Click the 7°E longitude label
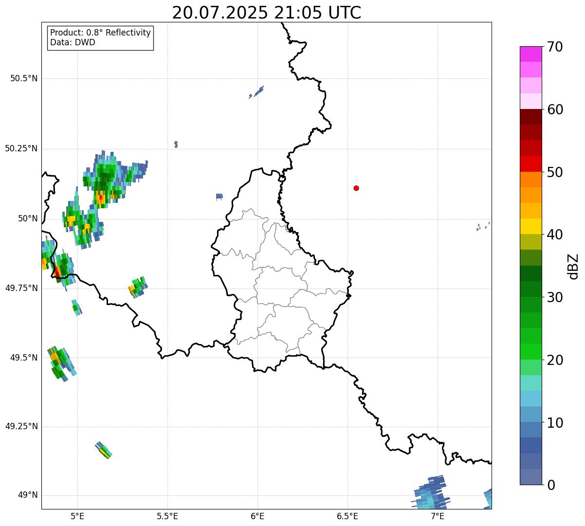This screenshot has width=585, height=526. 438,516
